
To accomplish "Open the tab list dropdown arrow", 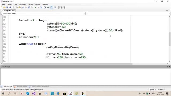I will (167, 11).
